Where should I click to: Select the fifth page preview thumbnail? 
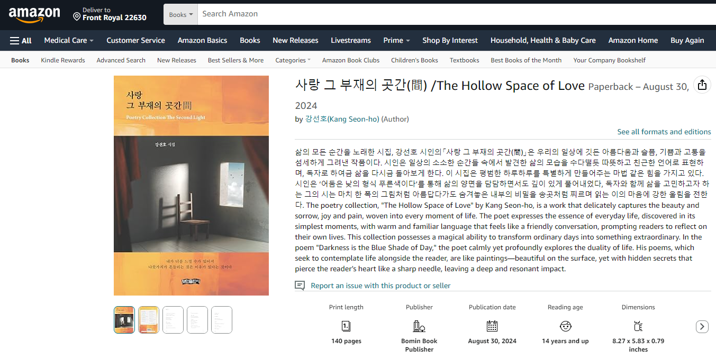tap(222, 320)
